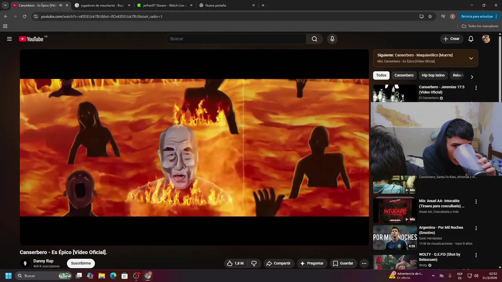
Task: Click into the YouTube Buscar field
Action: (236, 39)
